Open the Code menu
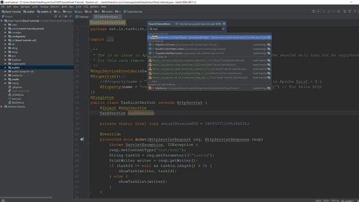The image size is (359, 202). pos(35,7)
